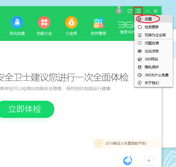176x167 pixels.
Task: Open 问题反馈 menu item
Action: [154, 43]
